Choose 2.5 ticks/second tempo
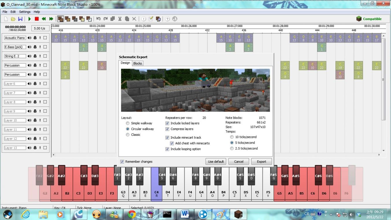This screenshot has width=391, height=220. pyautogui.click(x=232, y=148)
